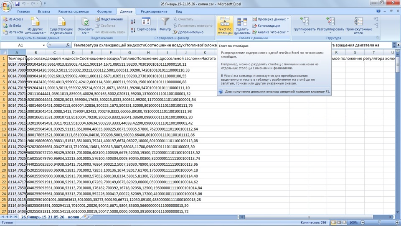
Task: Toggle the Фильтр funnel button
Action: [165, 25]
